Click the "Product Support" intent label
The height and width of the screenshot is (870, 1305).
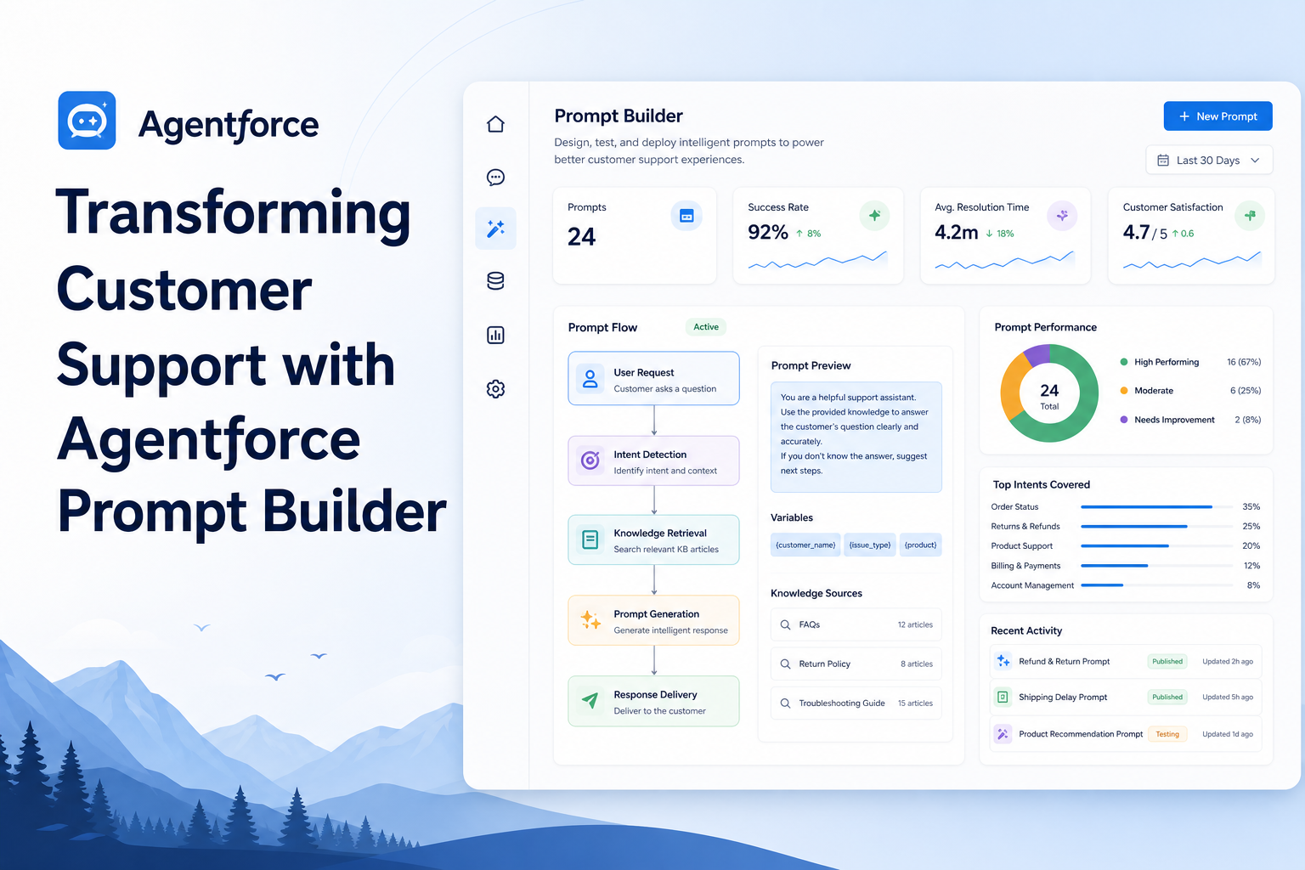1022,546
